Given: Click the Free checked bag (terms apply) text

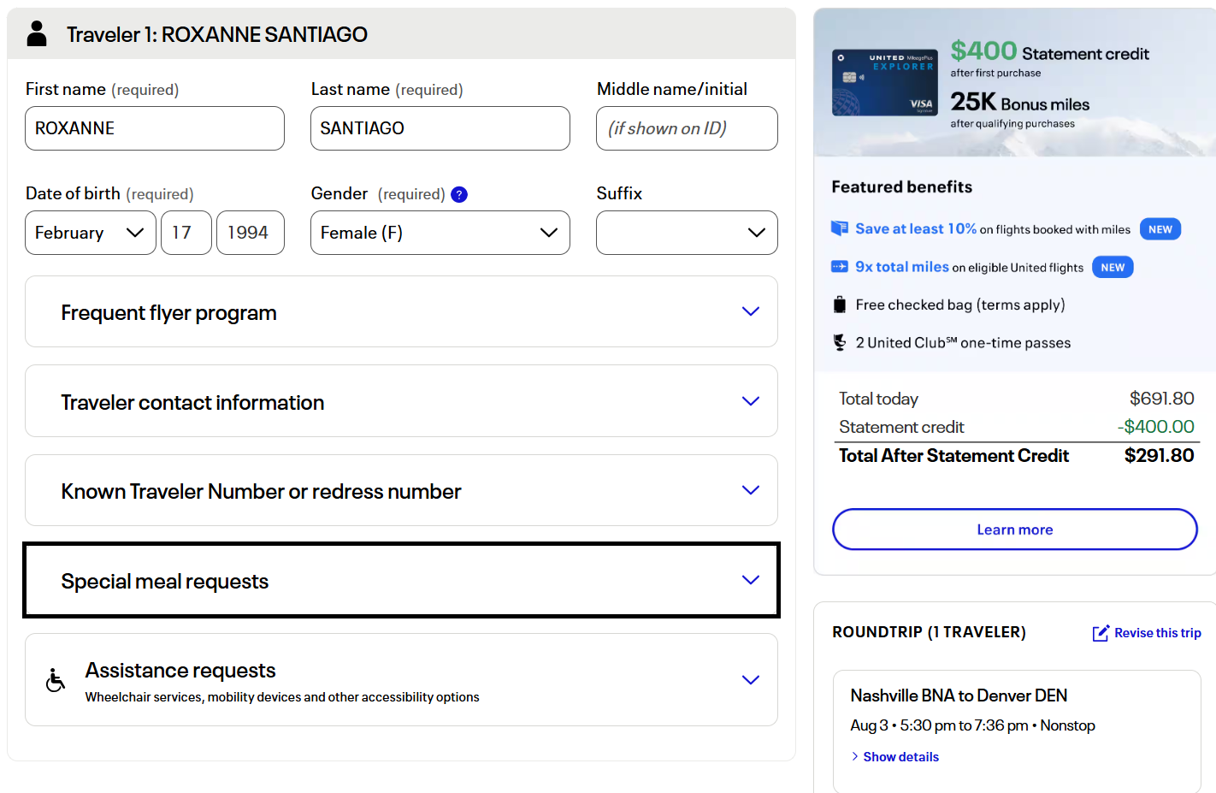Looking at the screenshot, I should [x=960, y=305].
